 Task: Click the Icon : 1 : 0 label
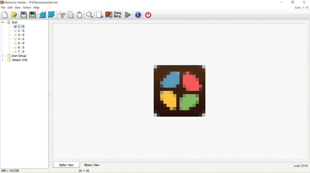[301, 7]
